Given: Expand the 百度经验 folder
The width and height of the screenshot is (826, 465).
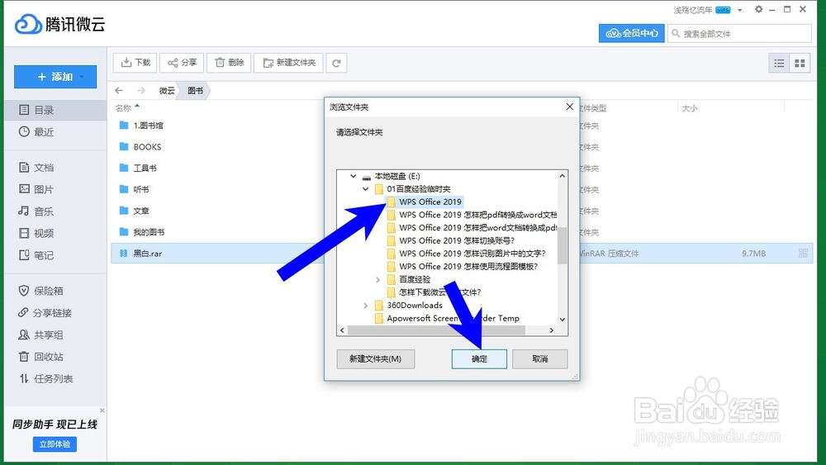Looking at the screenshot, I should [x=377, y=280].
